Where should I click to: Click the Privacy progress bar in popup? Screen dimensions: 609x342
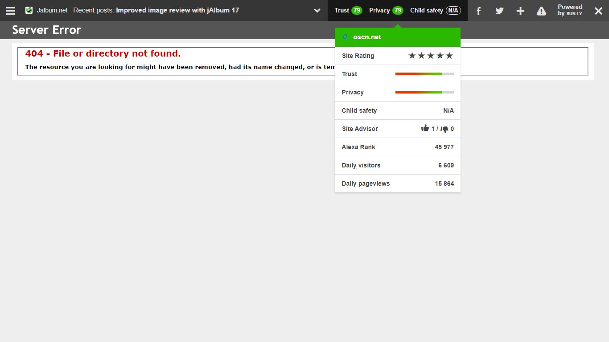tap(424, 92)
